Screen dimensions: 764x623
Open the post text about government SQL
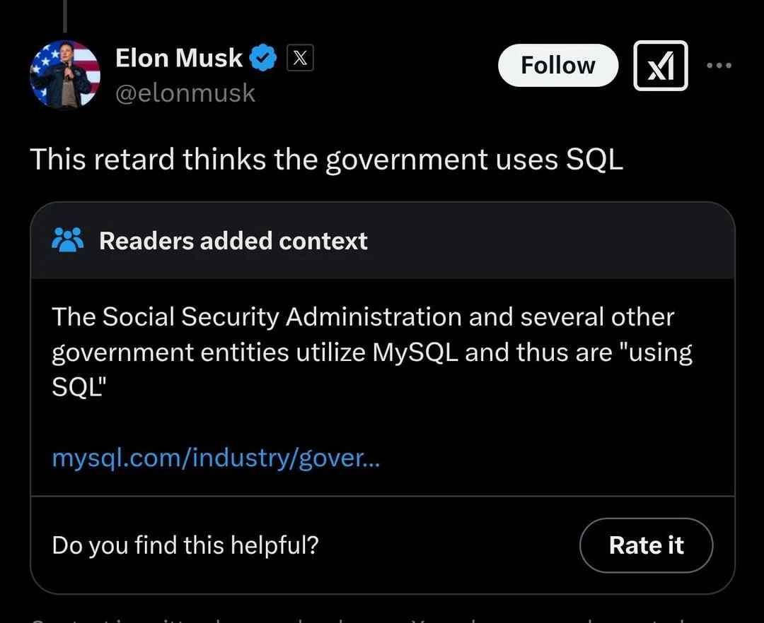(x=326, y=160)
